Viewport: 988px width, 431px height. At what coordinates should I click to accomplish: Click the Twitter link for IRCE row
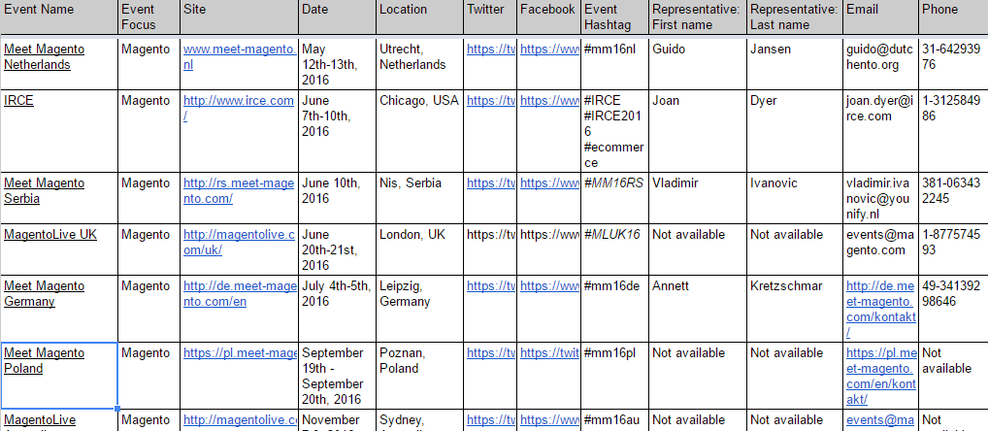491,101
